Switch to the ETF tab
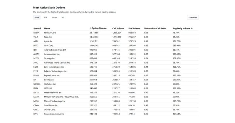 click(46, 17)
